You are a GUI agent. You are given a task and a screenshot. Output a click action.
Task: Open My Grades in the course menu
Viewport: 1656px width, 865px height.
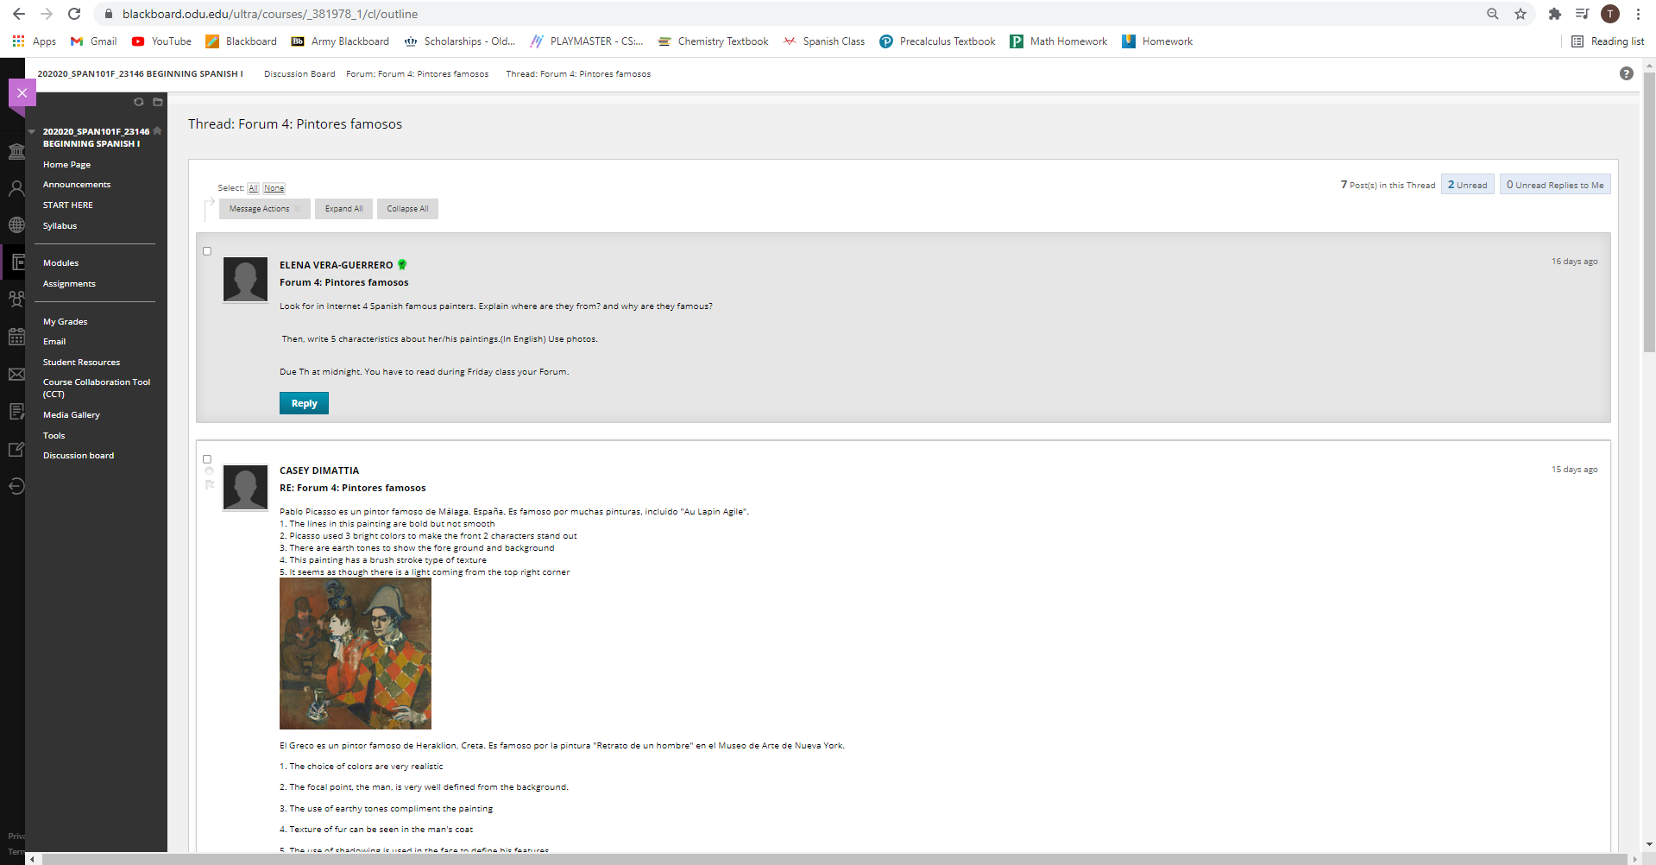[66, 322]
